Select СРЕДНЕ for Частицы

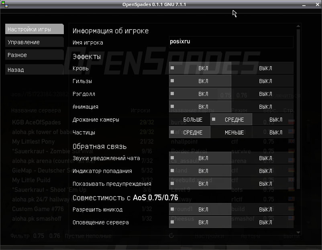(190, 132)
